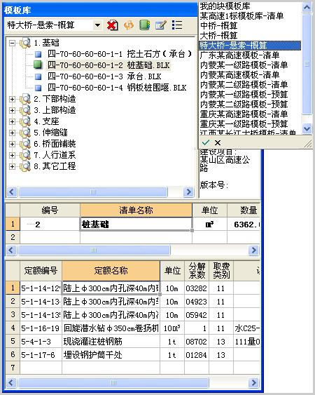Image resolution: width=315 pixels, height=395 pixels.
Task: Click the 桩基础 name cell in row 1
Action: pyautogui.click(x=136, y=225)
